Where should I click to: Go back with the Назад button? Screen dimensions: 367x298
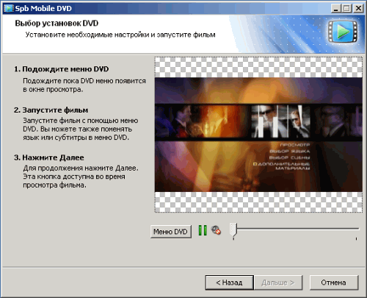click(x=229, y=283)
